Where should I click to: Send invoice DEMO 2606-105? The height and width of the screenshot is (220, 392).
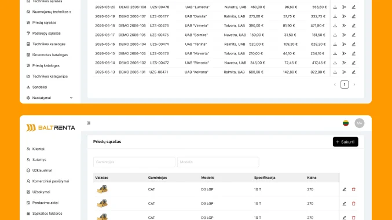pos(345,35)
